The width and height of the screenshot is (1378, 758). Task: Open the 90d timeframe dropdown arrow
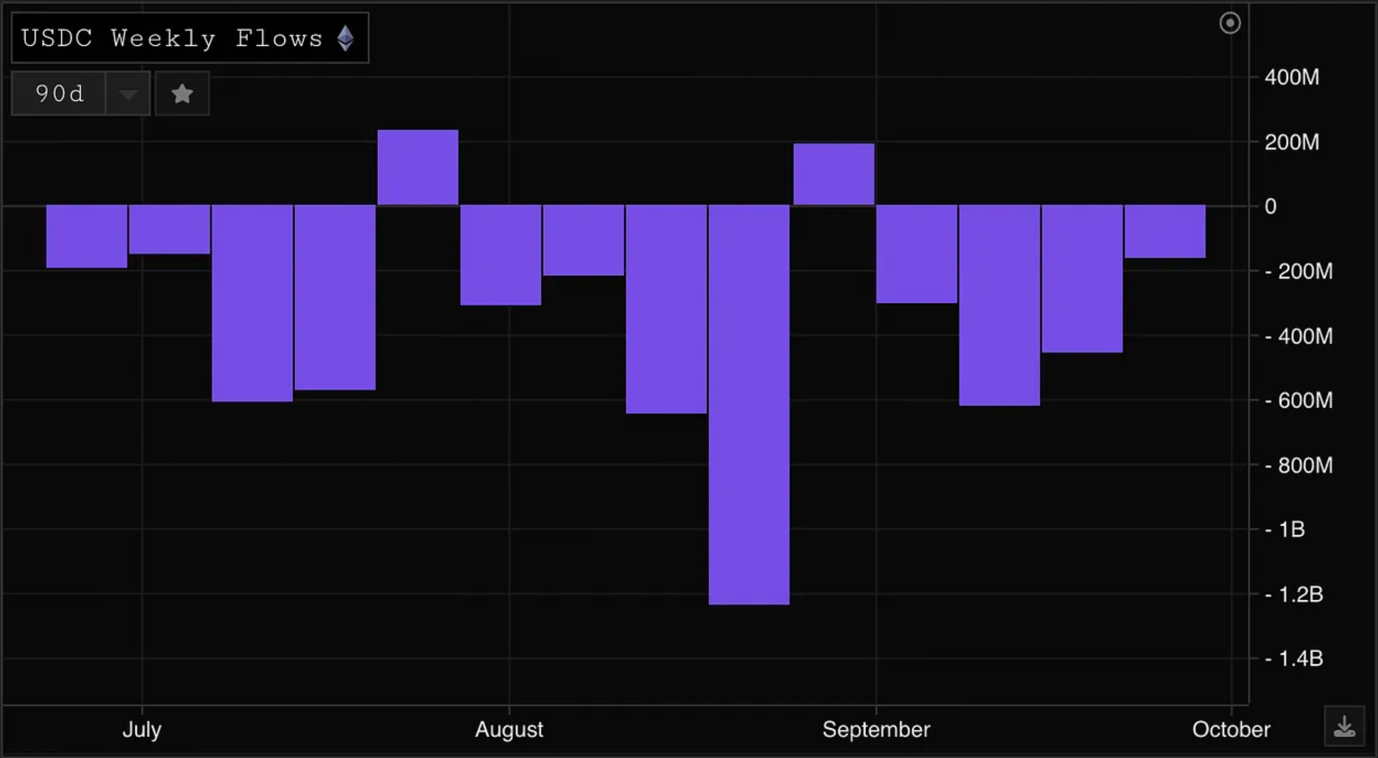(128, 94)
